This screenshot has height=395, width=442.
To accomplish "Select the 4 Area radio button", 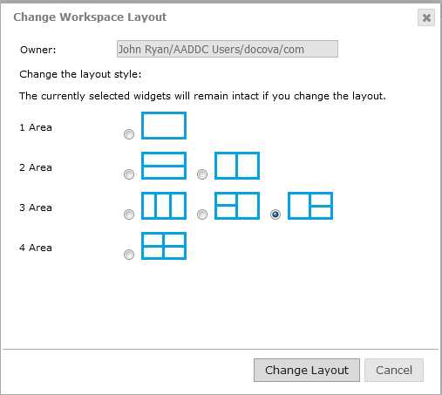I will pyautogui.click(x=129, y=255).
